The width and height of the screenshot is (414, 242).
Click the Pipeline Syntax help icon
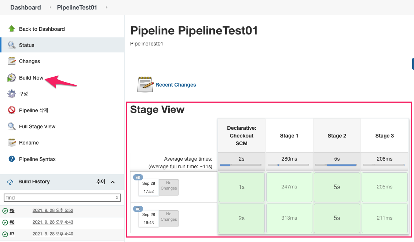[x=12, y=159]
